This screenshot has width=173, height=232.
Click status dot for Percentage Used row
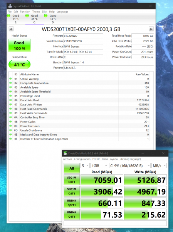coord(10,96)
